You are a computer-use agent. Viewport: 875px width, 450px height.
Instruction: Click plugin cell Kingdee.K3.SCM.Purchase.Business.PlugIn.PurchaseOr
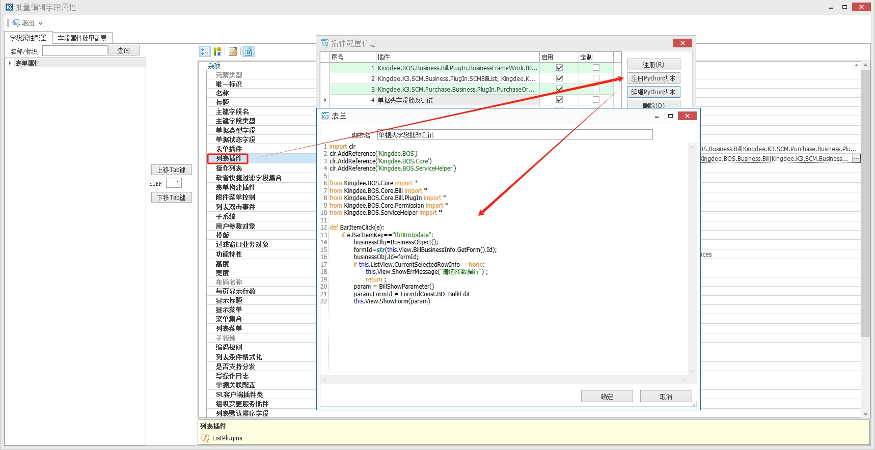pos(457,89)
